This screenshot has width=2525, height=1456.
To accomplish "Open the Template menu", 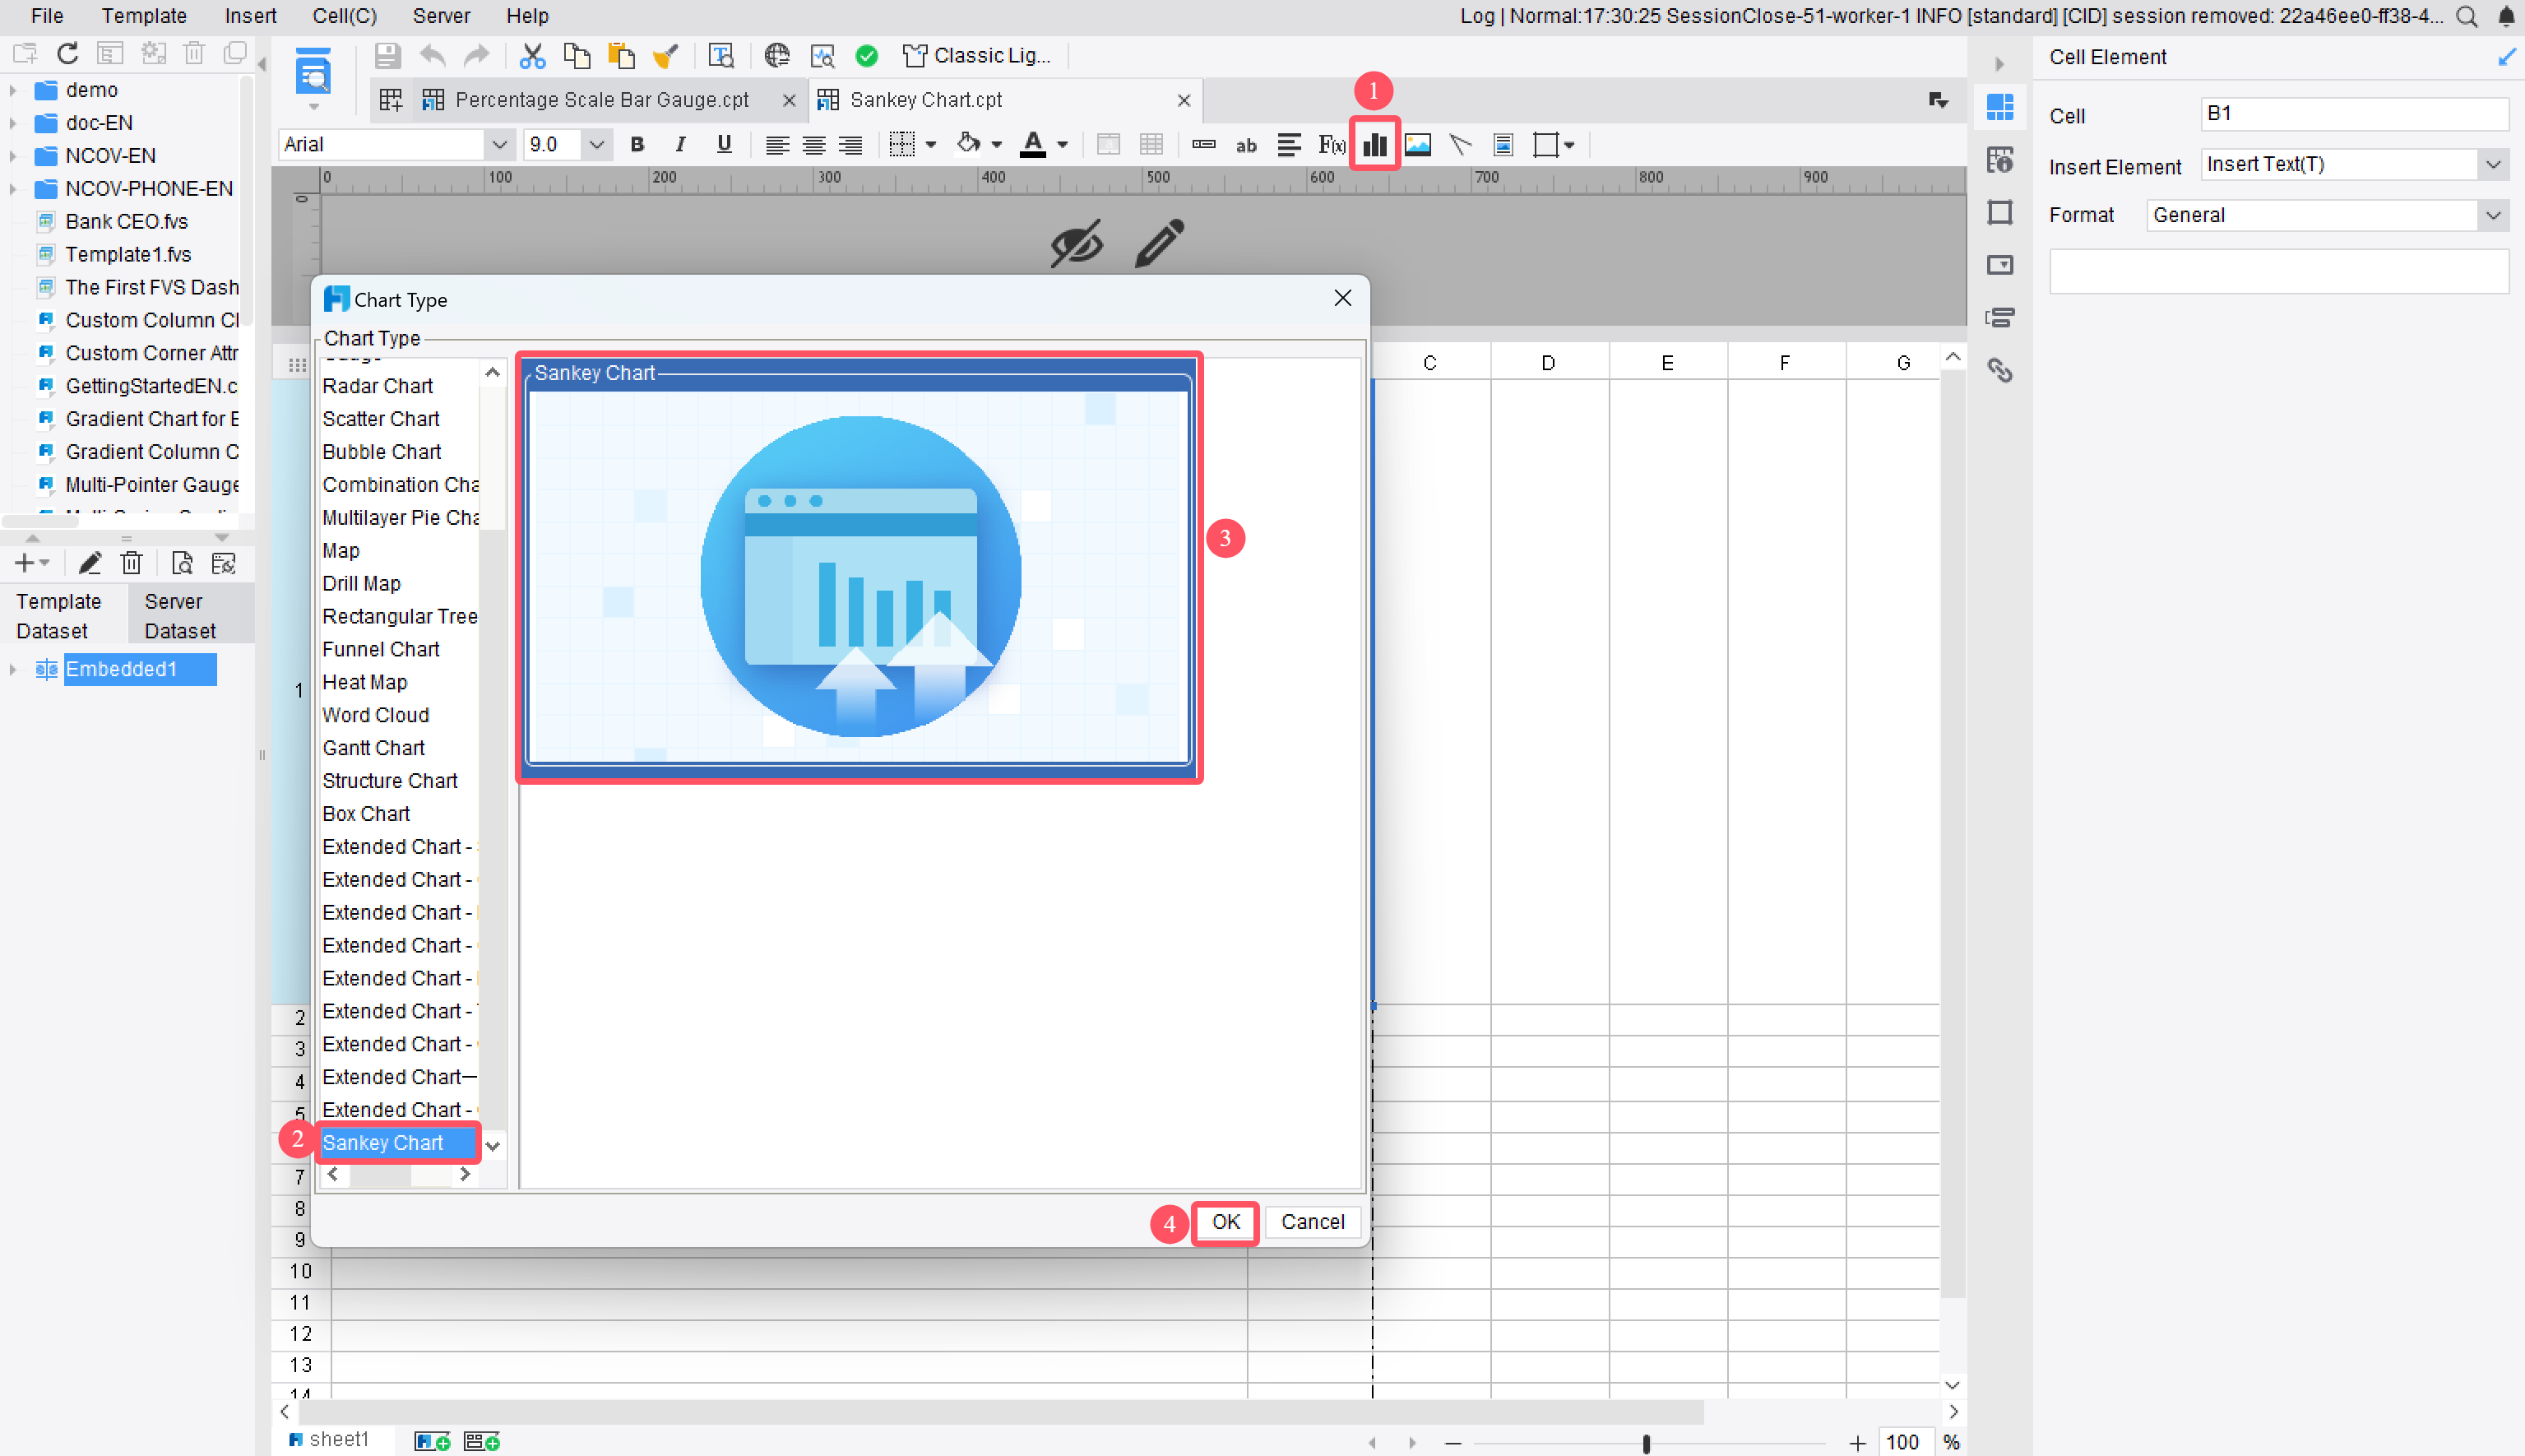I will pyautogui.click(x=144, y=16).
